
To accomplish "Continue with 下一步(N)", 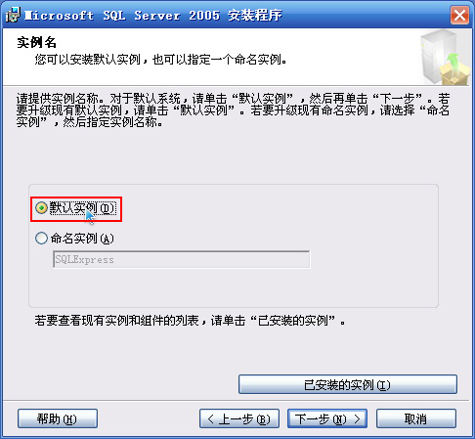I will [327, 418].
